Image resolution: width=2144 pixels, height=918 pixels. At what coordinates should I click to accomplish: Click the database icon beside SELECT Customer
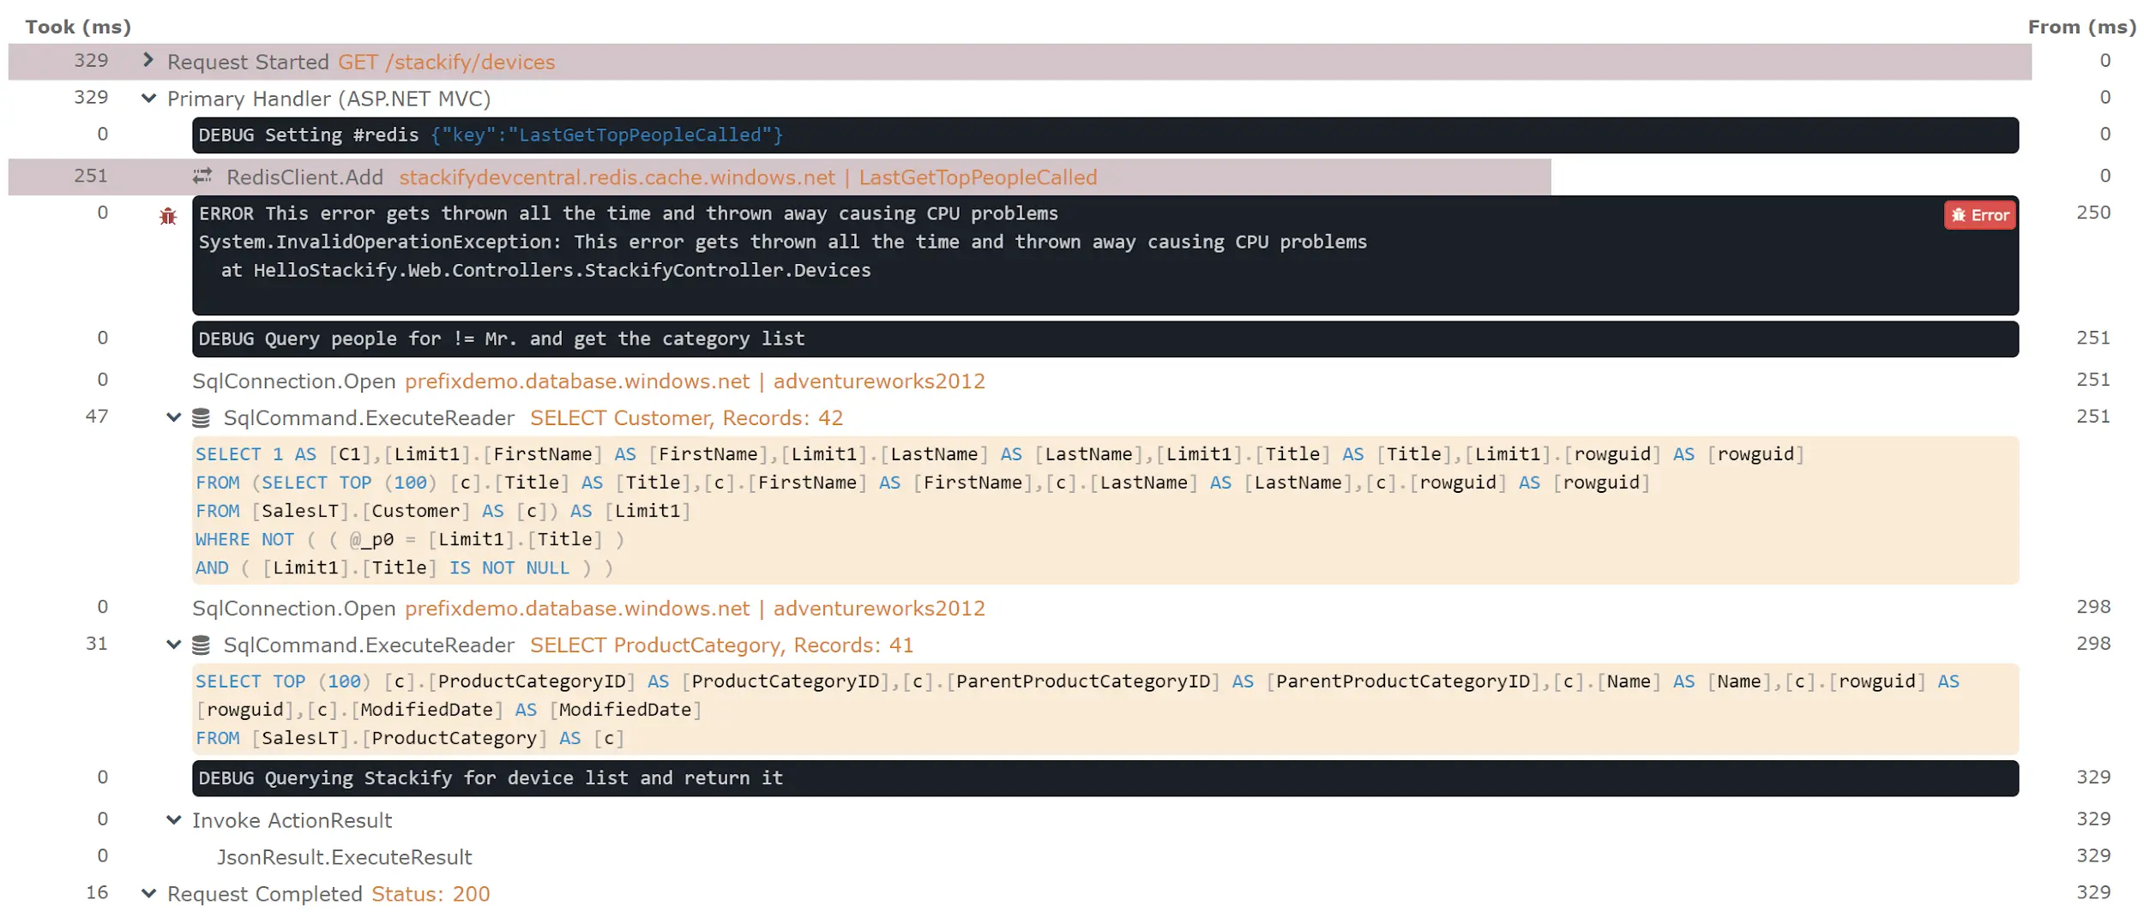[201, 417]
